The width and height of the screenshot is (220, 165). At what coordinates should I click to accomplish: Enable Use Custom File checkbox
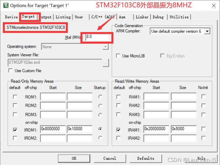click(10, 71)
